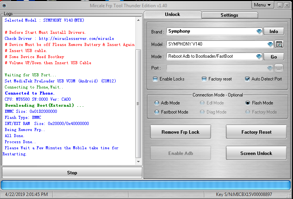This screenshot has width=293, height=199.
Task: Click the 'CPU: MT6580' log line
Action: 38,99
